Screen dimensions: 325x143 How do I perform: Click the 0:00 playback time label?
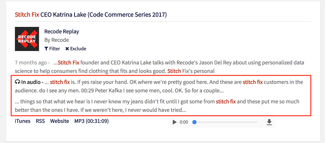point(184,122)
